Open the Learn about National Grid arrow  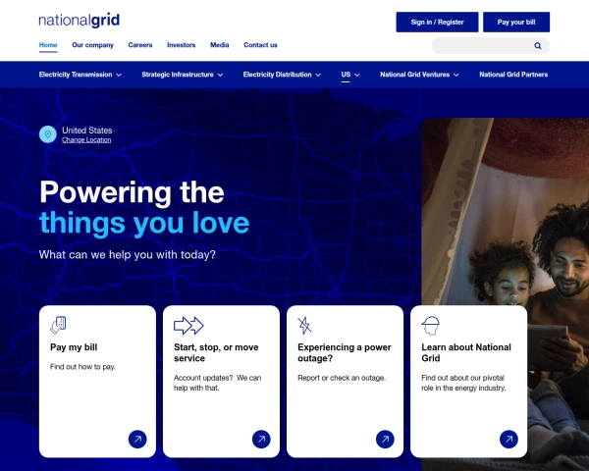(x=509, y=439)
